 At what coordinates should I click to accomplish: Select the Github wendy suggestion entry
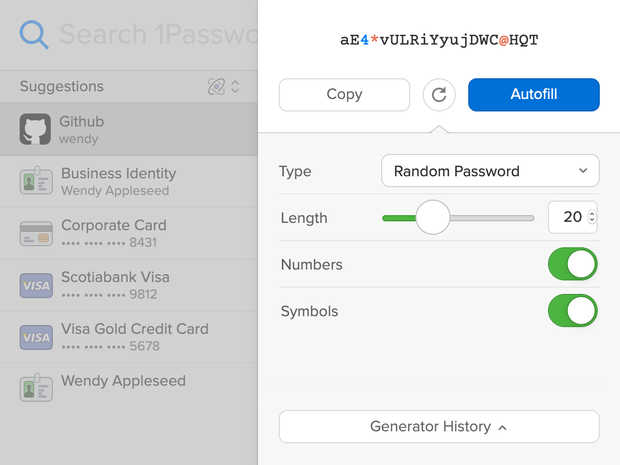(x=129, y=129)
